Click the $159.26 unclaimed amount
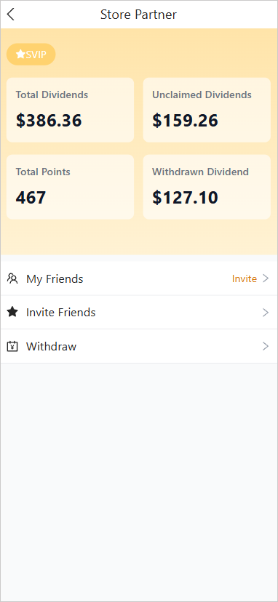This screenshot has width=278, height=602. [x=186, y=121]
